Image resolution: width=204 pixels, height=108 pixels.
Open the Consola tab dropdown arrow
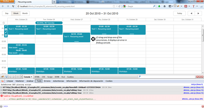tap(31, 77)
